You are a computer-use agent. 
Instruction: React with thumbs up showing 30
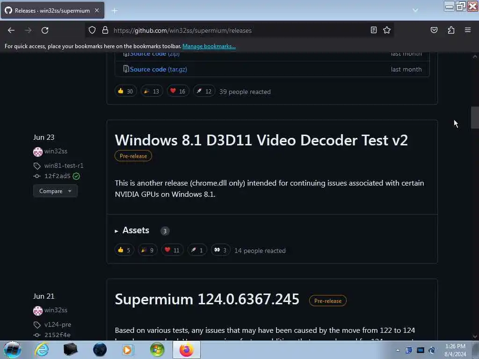[125, 91]
